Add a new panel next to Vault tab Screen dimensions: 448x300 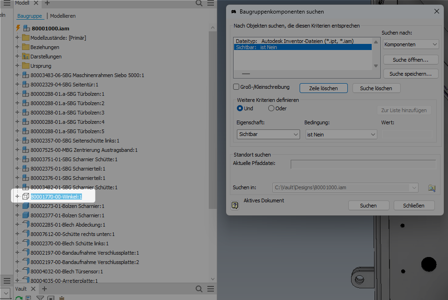[44, 289]
